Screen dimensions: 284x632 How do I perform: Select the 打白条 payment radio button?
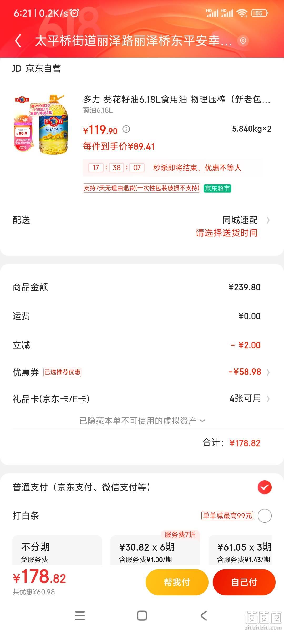(265, 516)
